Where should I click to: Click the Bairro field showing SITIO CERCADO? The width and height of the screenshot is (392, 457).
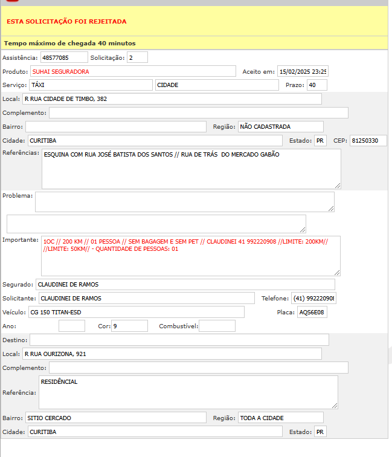(x=115, y=418)
